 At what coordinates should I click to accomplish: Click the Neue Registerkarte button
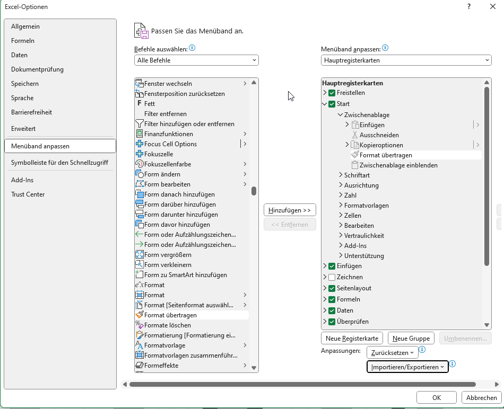tap(352, 339)
